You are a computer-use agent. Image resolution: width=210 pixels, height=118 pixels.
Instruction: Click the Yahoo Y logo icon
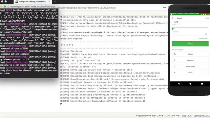(175, 73)
